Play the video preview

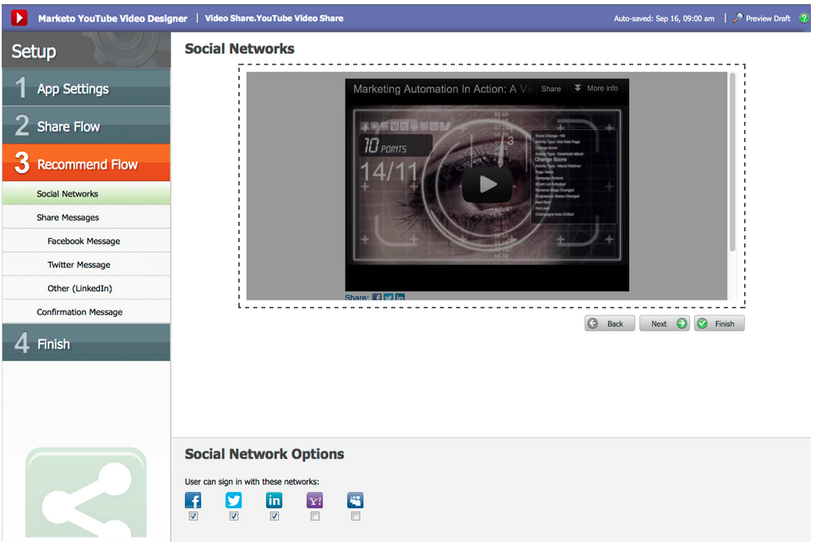click(x=487, y=184)
